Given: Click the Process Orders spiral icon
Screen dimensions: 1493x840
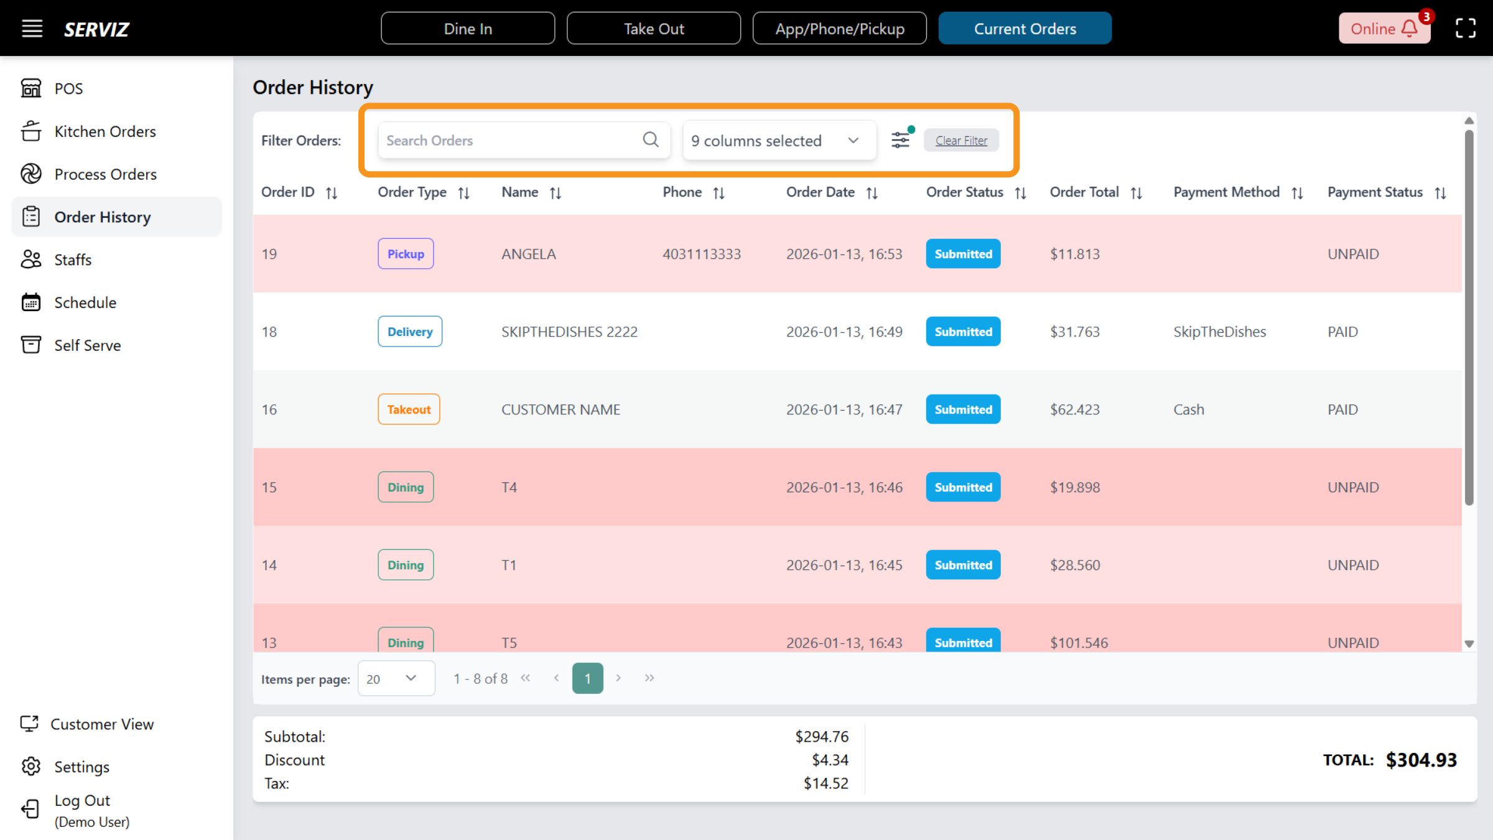Looking at the screenshot, I should click(x=31, y=174).
